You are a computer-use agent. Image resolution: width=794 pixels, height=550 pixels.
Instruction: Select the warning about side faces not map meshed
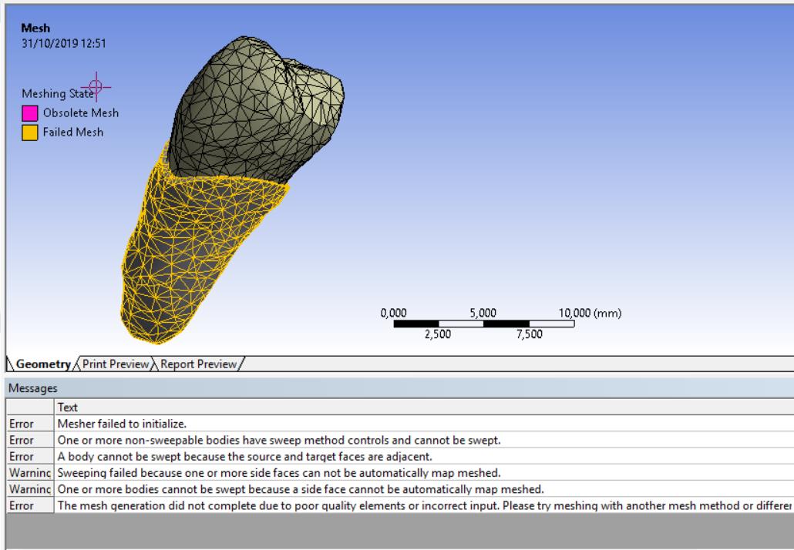click(x=231, y=471)
